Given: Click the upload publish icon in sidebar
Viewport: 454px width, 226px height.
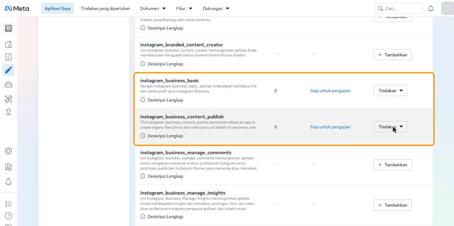Looking at the screenshot, I should 8,112.
